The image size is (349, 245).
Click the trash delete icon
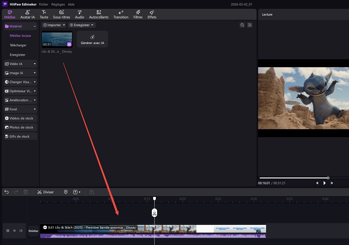[26, 192]
